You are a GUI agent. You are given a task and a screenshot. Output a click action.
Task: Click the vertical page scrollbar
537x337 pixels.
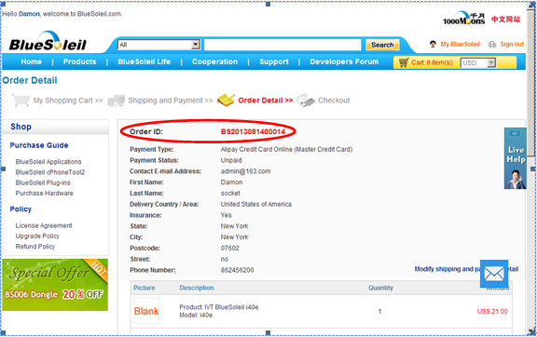point(531,168)
